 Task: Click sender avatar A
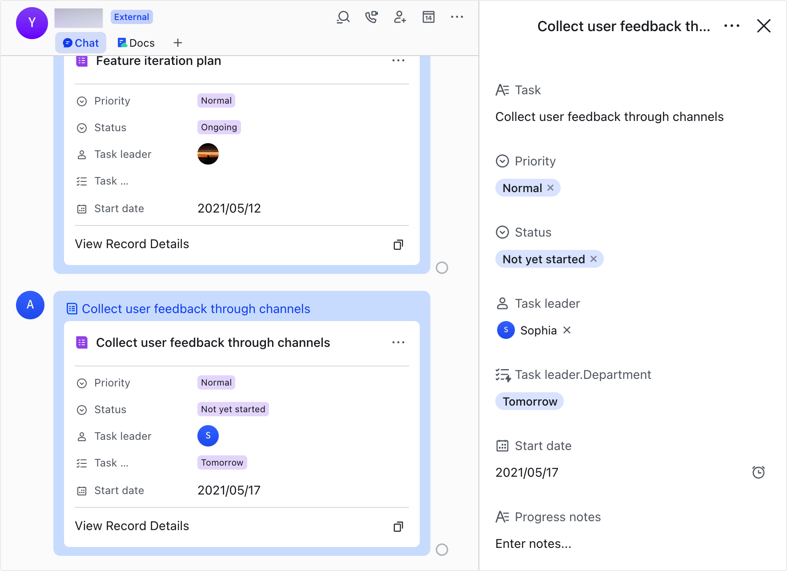click(x=30, y=305)
